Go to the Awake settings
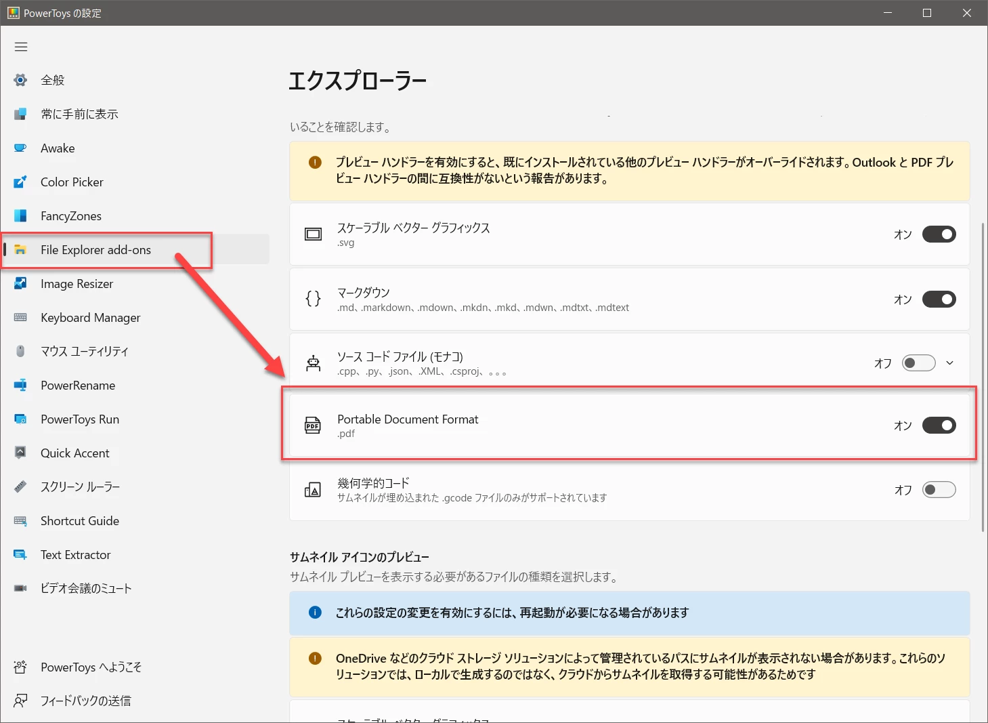This screenshot has width=988, height=723. 135,148
